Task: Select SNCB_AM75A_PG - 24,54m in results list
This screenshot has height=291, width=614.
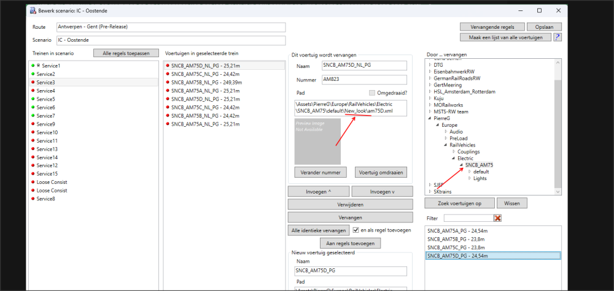Action: click(x=457, y=231)
